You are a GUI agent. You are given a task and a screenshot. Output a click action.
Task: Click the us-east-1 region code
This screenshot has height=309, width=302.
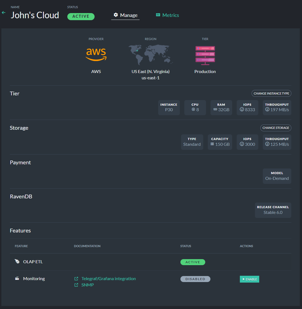[151, 78]
